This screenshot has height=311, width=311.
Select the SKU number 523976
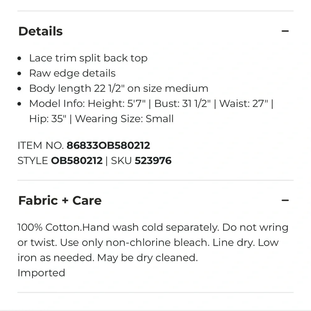coord(153,160)
